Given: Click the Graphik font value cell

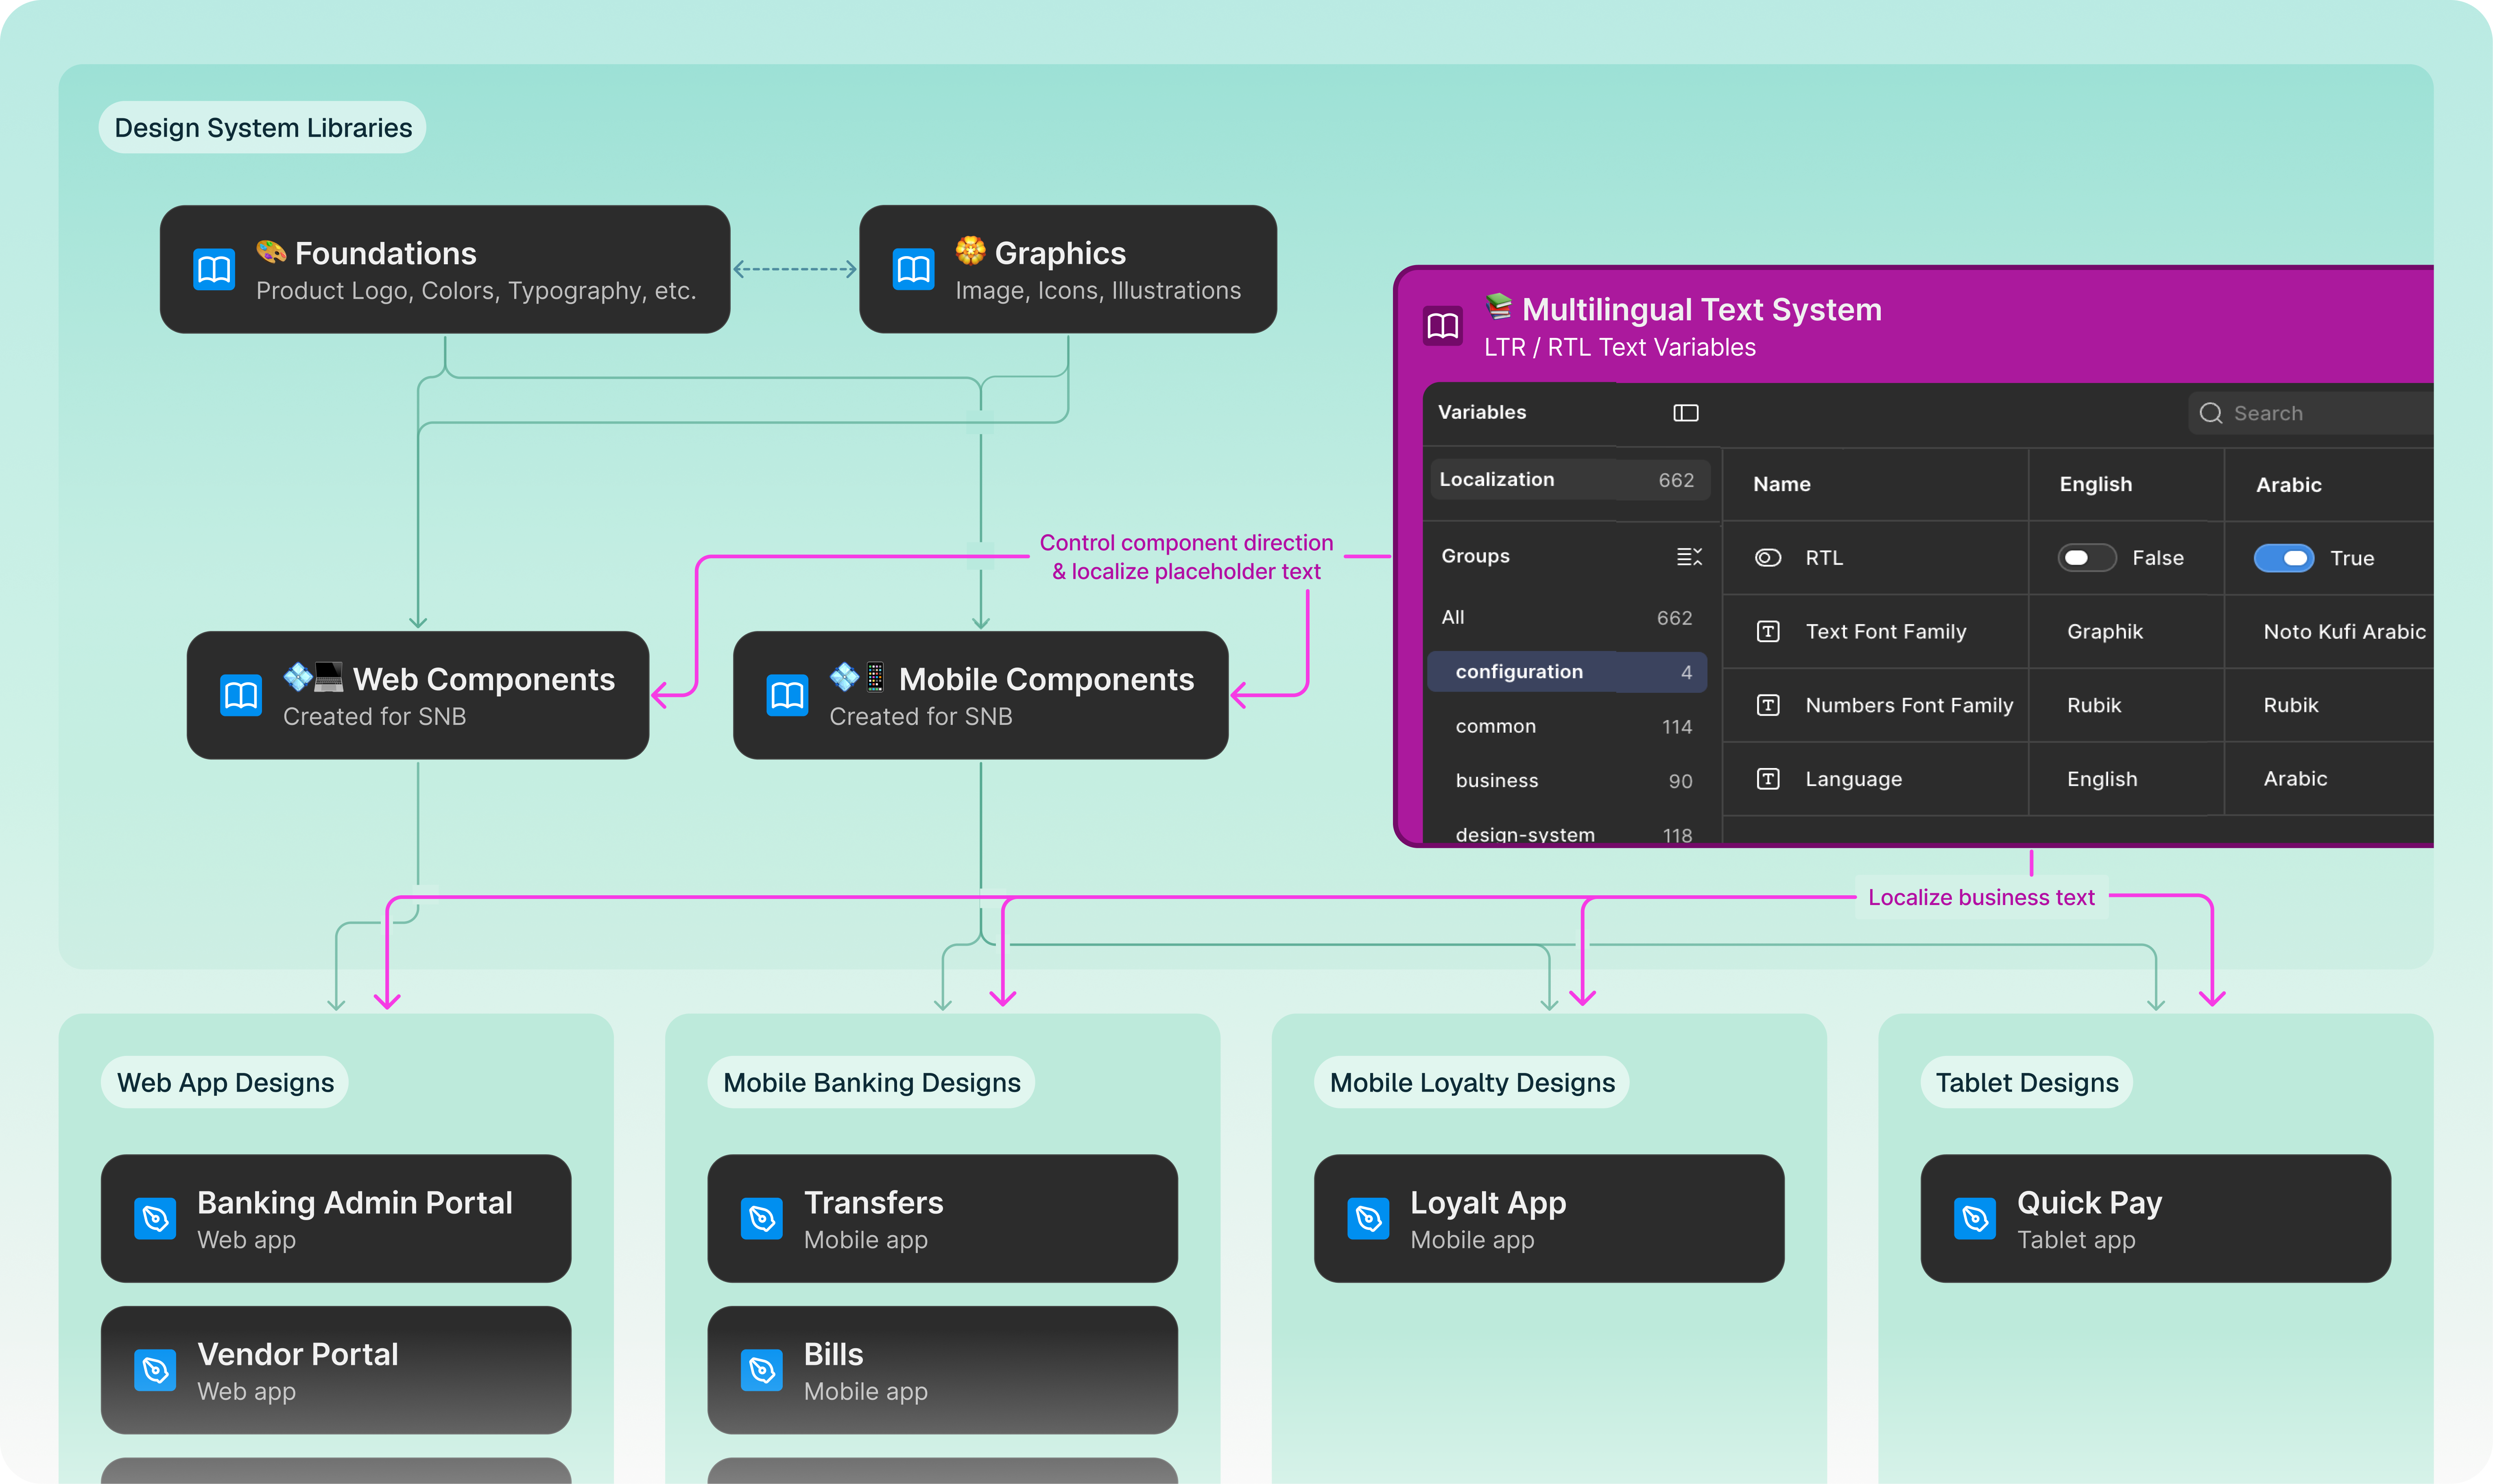Looking at the screenshot, I should point(2126,632).
